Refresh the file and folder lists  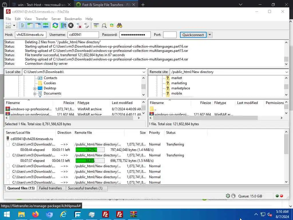click(x=55, y=25)
